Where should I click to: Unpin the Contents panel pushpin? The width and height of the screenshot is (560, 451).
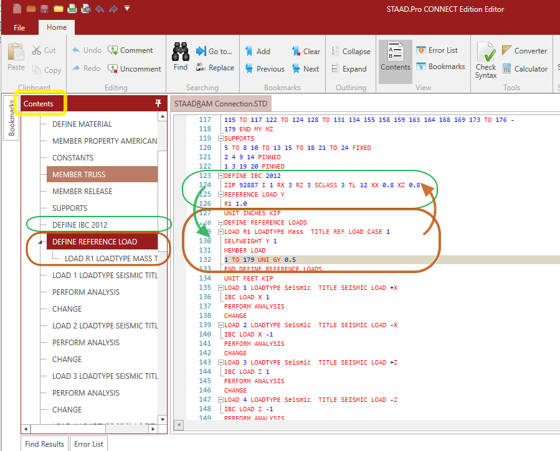158,103
